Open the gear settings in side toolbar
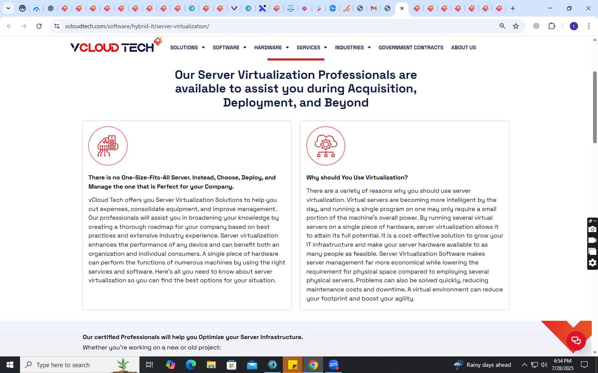Image resolution: width=598 pixels, height=373 pixels. tap(593, 263)
